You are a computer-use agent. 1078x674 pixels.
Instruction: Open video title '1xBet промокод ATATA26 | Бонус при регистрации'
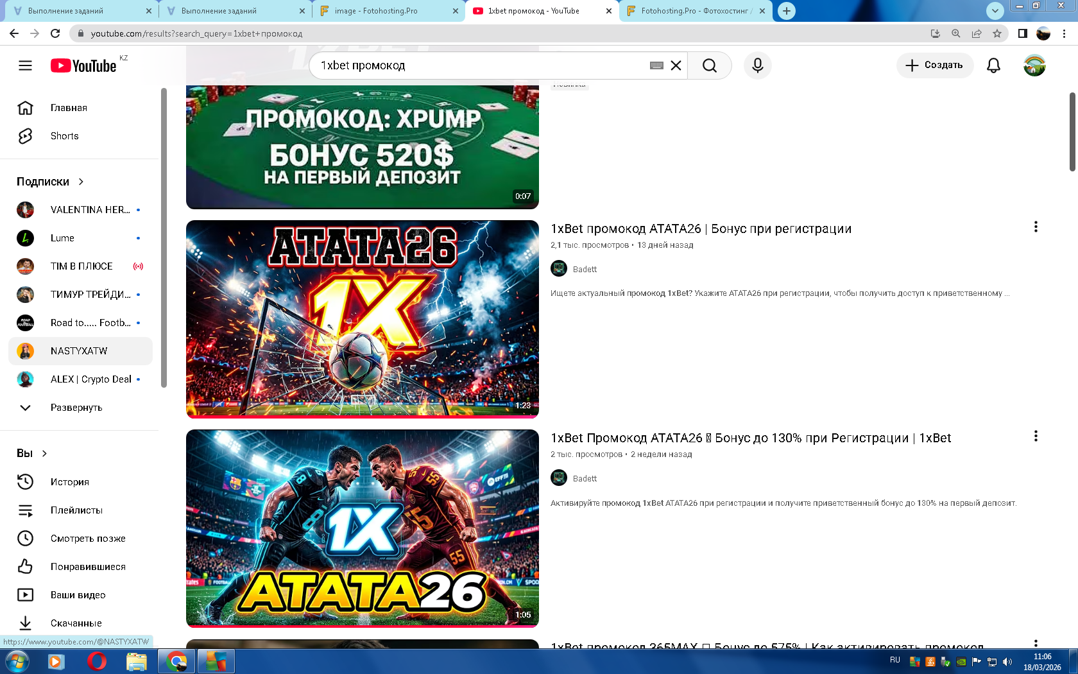pos(701,229)
